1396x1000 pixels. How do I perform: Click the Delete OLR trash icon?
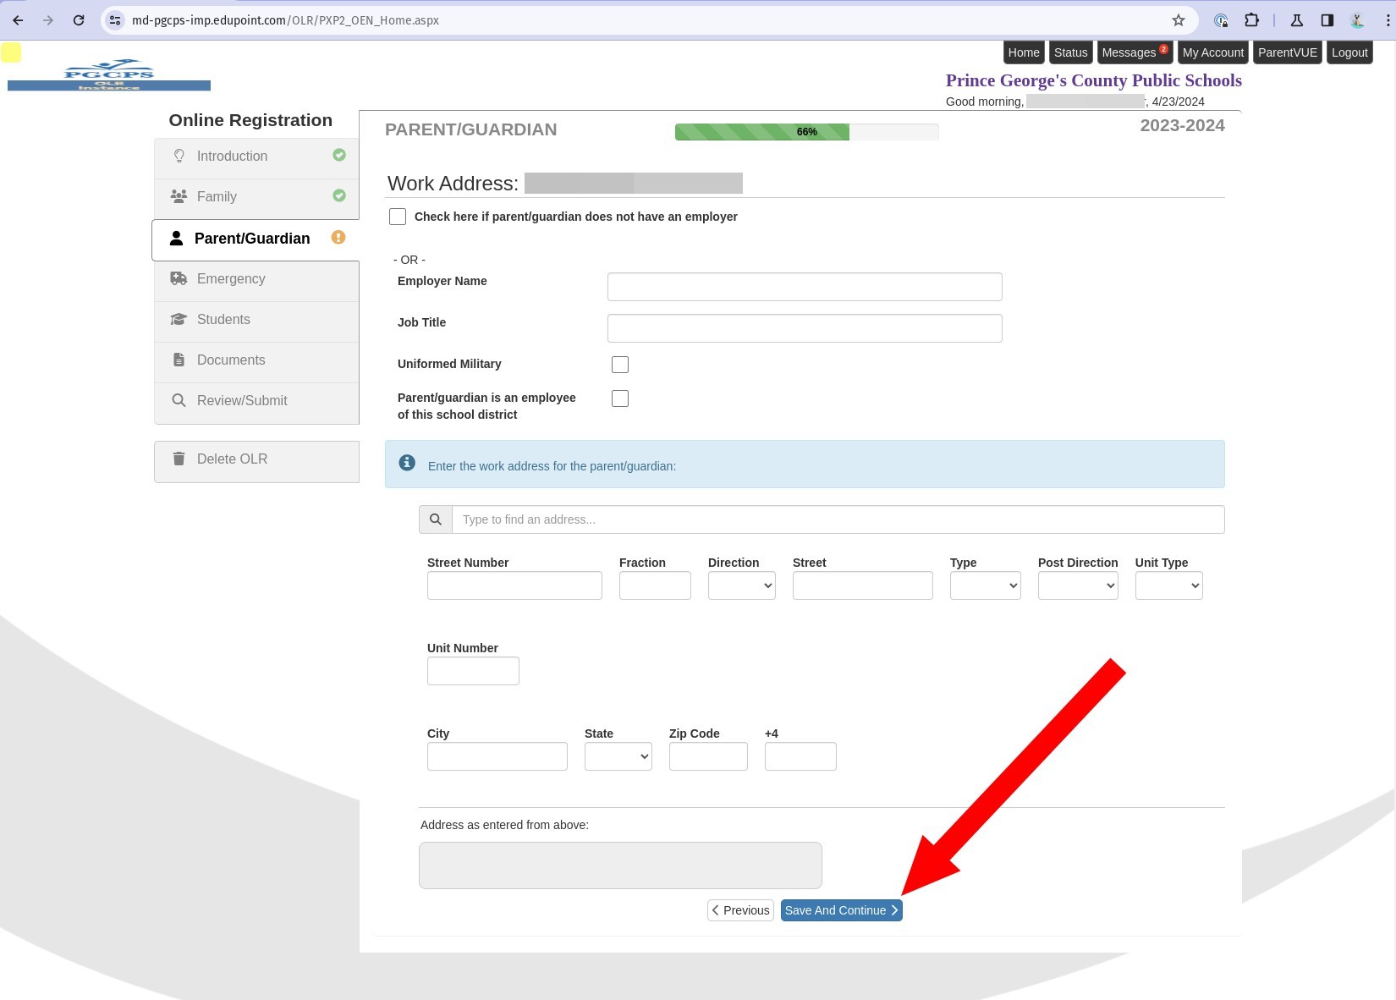click(x=179, y=459)
